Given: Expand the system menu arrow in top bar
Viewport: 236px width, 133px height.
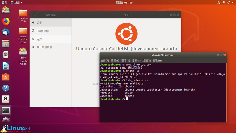Looking at the screenshot, I should pos(233,2).
